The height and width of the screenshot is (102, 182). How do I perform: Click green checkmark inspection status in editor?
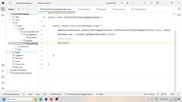174,14
